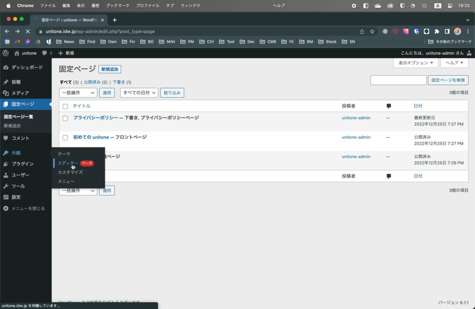Screen dimensions: 475x309
Task: Select エディター in the 外観 submenu
Action: click(x=68, y=163)
